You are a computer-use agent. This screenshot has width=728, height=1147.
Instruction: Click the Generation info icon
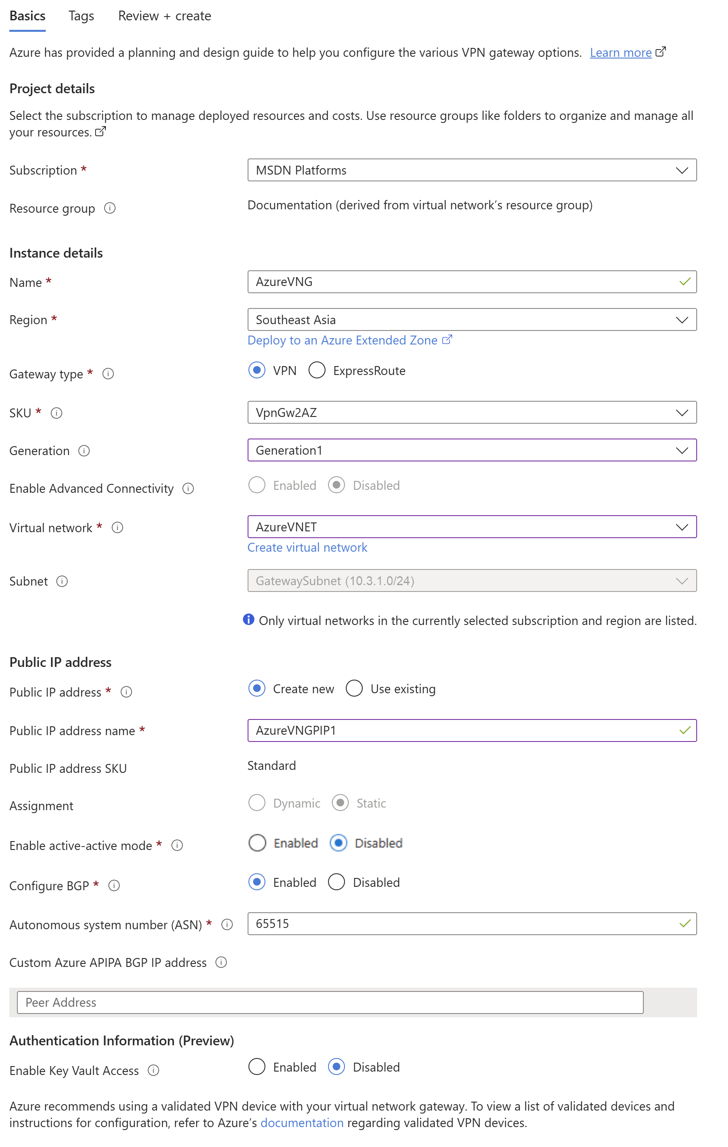[x=84, y=450]
